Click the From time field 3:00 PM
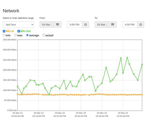This screenshot has height=118, width=147. coord(75,25)
